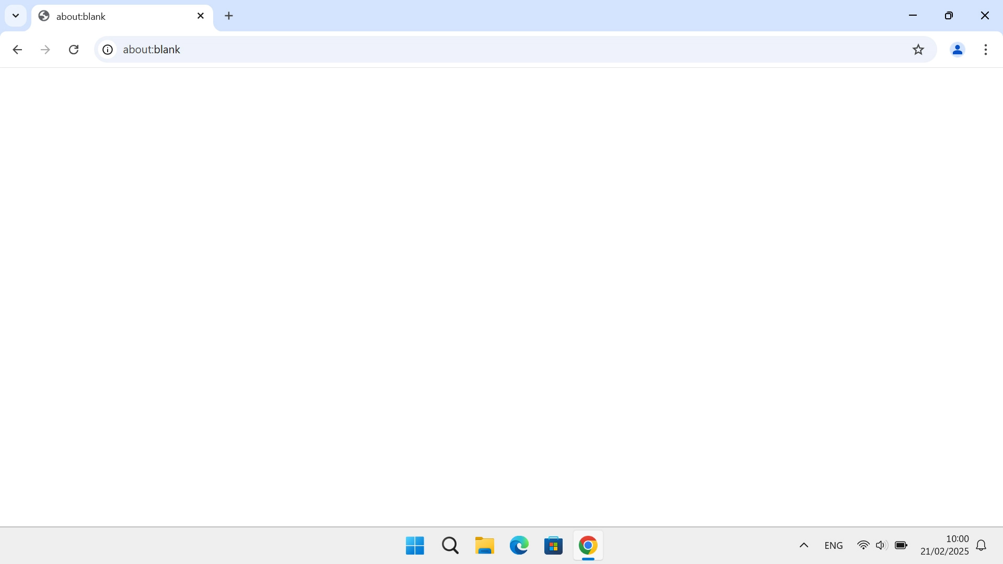
Task: Open the Chrome profile menu
Action: pos(958,49)
